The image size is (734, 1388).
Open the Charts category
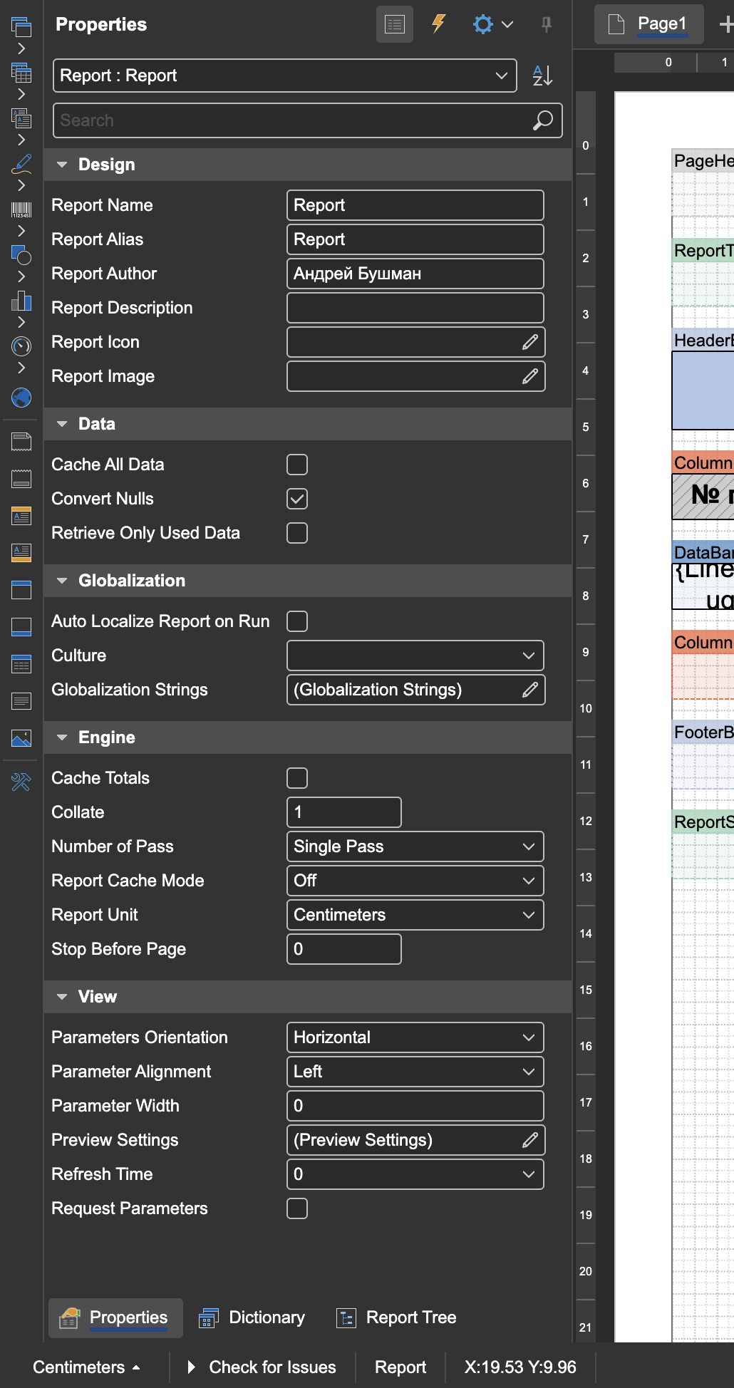[x=21, y=301]
